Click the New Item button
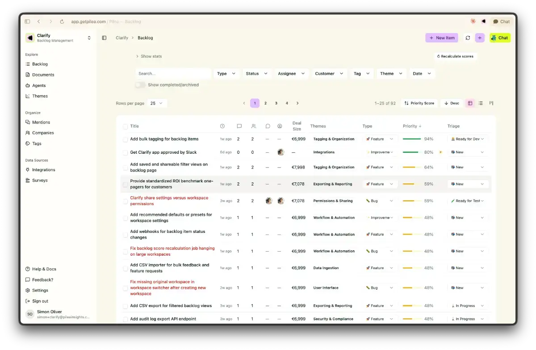This screenshot has height=350, width=536. [442, 38]
